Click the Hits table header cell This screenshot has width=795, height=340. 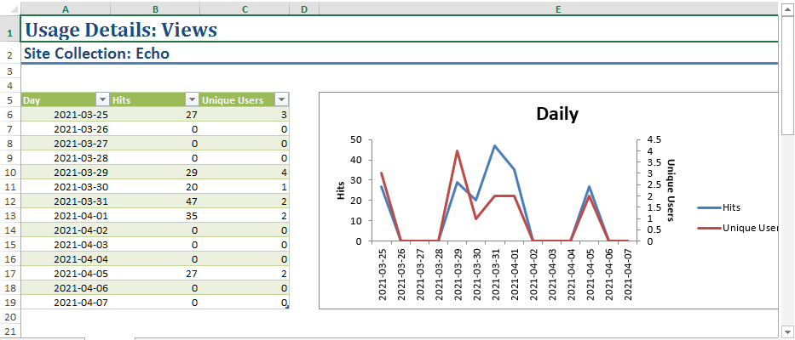coord(155,99)
